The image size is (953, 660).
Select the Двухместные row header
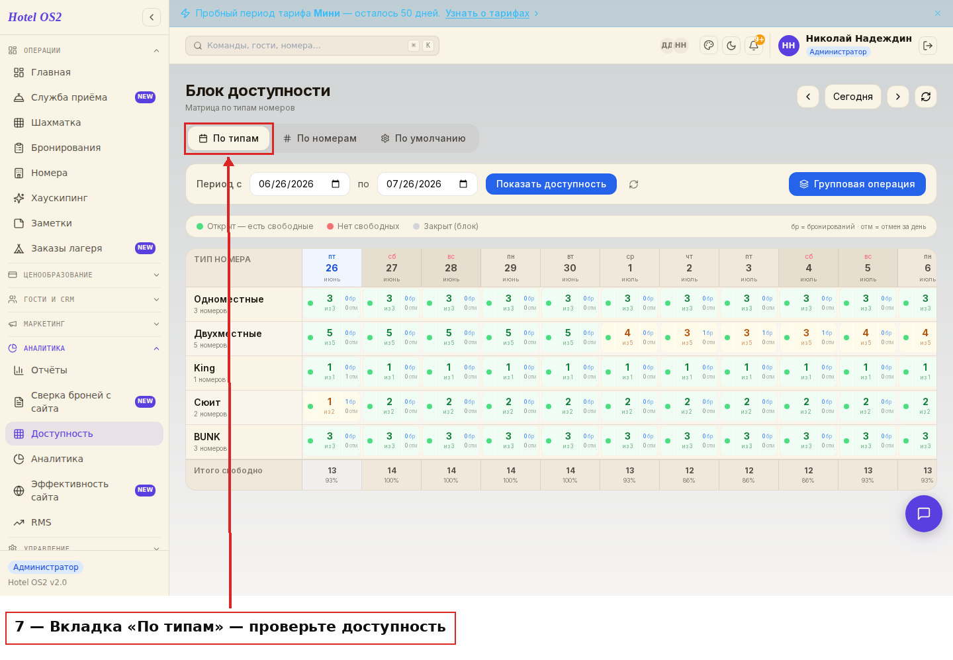[x=244, y=339]
